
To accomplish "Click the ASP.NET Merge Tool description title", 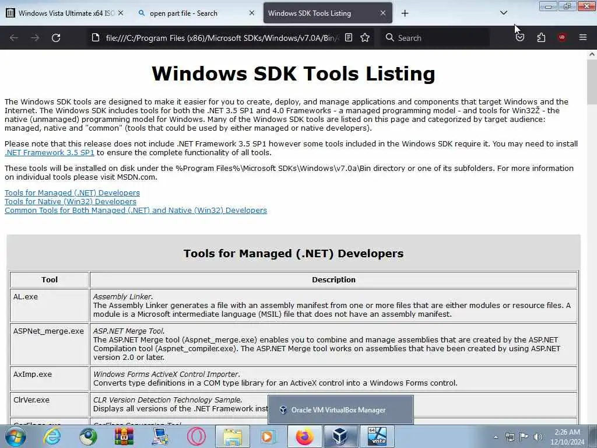I will (x=129, y=331).
